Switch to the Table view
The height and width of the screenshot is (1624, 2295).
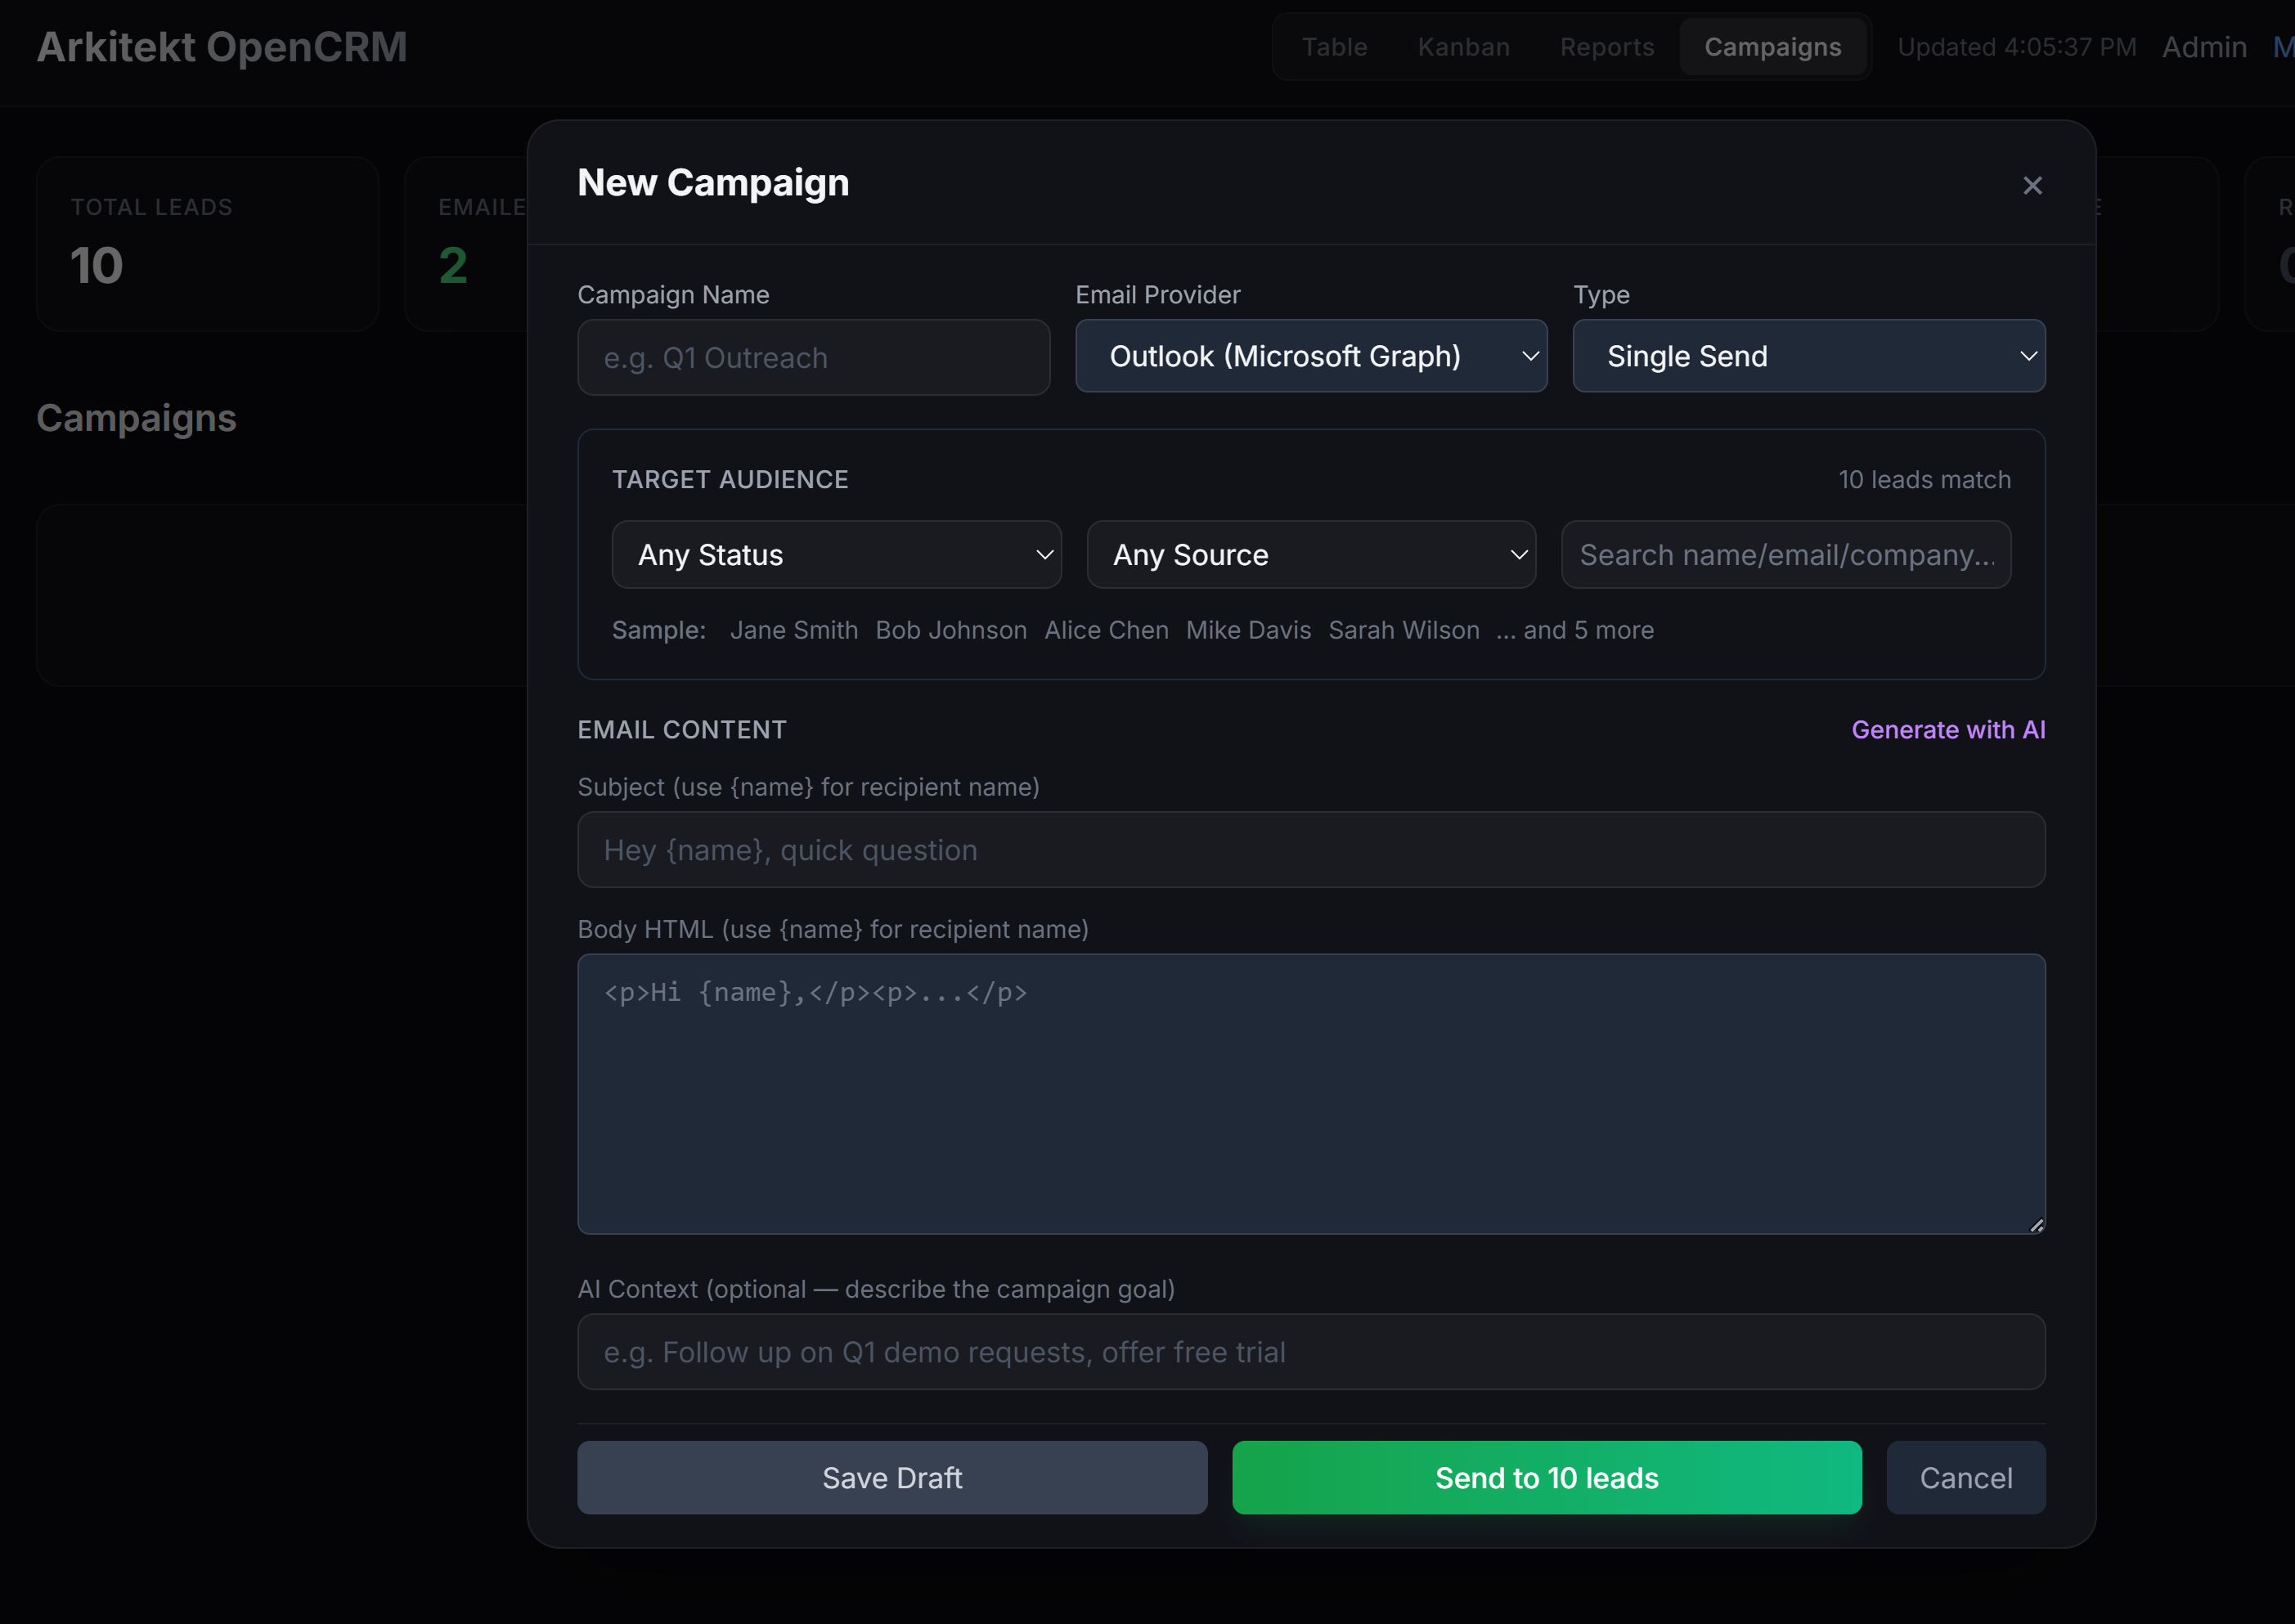click(1334, 46)
